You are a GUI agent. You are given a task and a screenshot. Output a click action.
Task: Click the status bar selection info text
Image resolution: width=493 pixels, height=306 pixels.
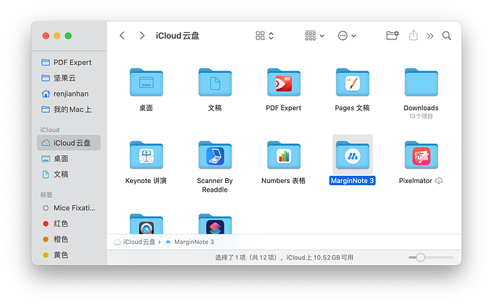pos(284,257)
